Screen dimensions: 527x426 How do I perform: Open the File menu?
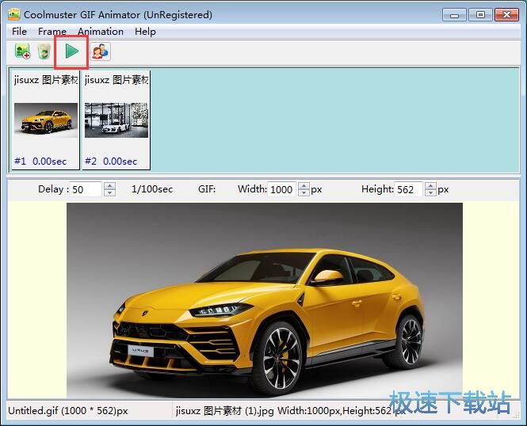pos(20,32)
